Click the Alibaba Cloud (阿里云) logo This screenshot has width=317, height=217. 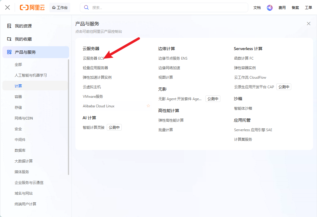tap(32, 7)
